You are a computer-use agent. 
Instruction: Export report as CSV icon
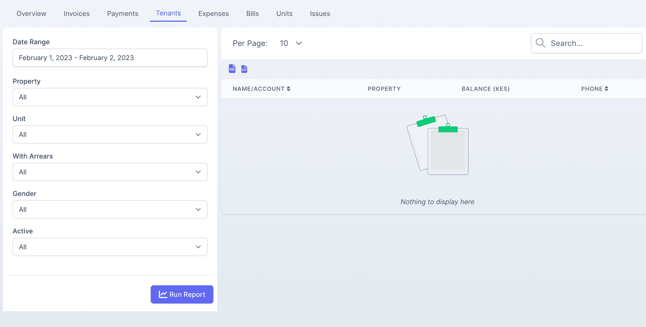pyautogui.click(x=244, y=69)
